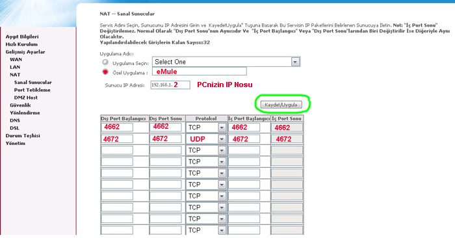Open the third row protocol dropdown

click(206, 150)
